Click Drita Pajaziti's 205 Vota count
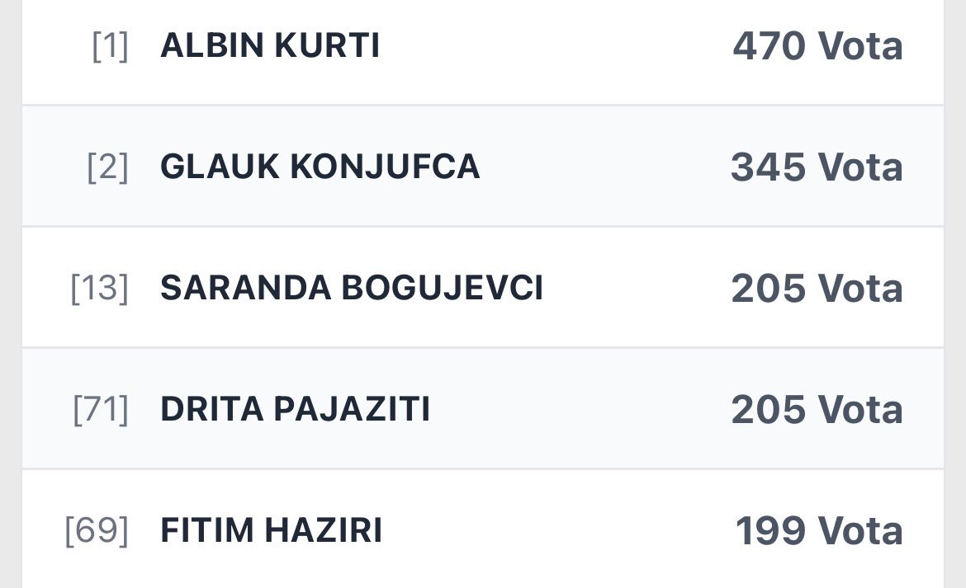Image resolution: width=966 pixels, height=588 pixels. coord(817,410)
